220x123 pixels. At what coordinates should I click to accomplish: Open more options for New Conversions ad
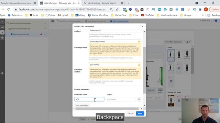45,34
